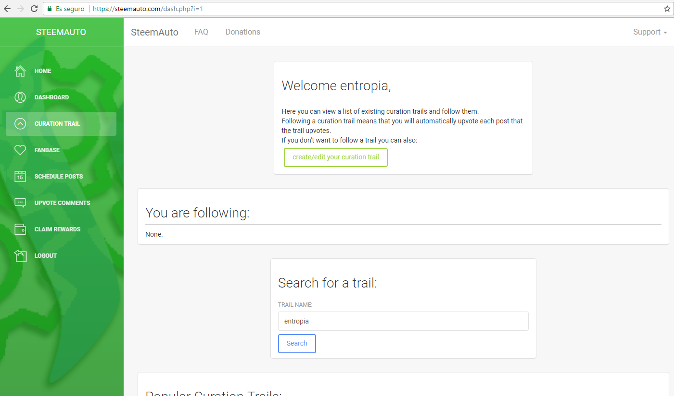
Task: Bookmark this page with the star icon
Action: 667,9
